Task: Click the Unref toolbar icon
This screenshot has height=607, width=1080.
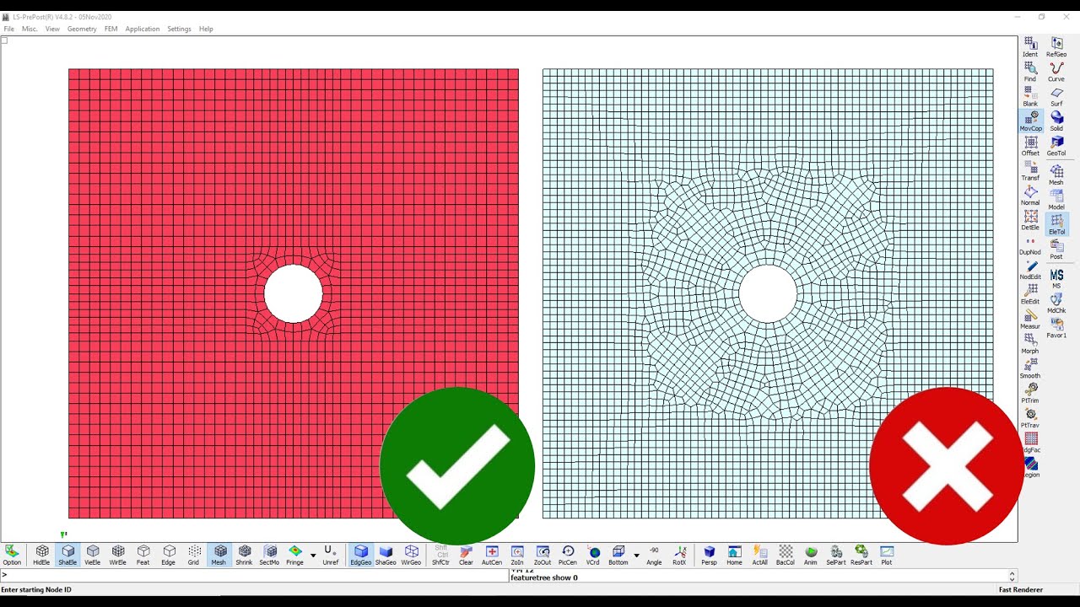Action: (x=331, y=555)
